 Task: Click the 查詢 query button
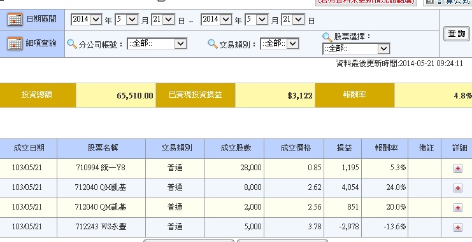pos(457,34)
